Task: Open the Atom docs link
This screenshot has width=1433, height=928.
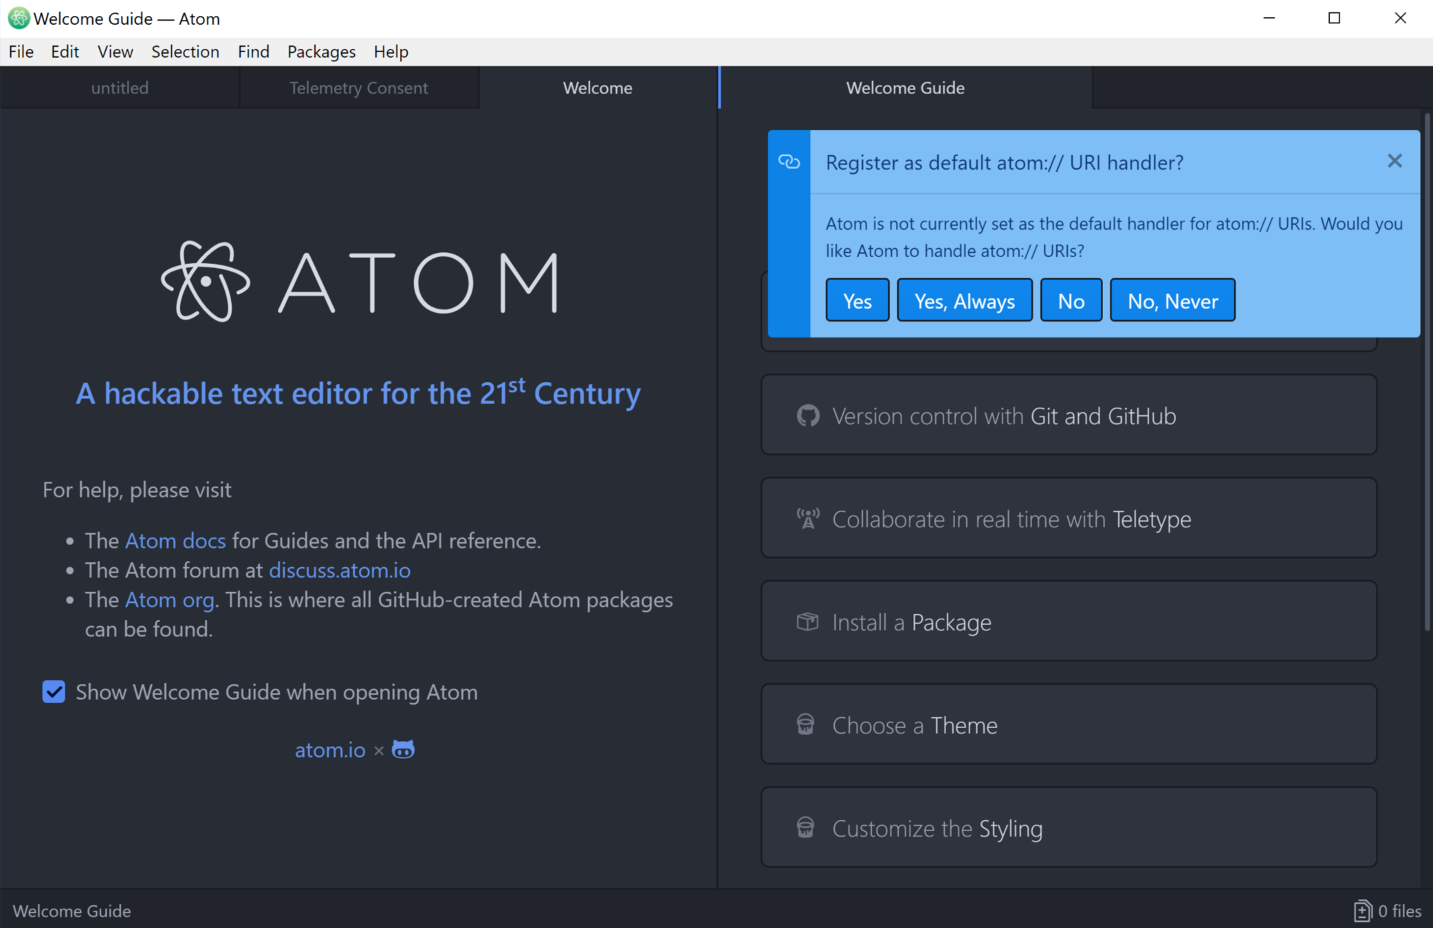Action: (175, 541)
